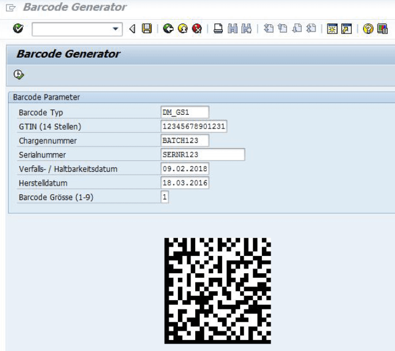Image resolution: width=395 pixels, height=351 pixels.
Task: Click the GTIN (14 Stellen) input field
Action: tap(193, 126)
